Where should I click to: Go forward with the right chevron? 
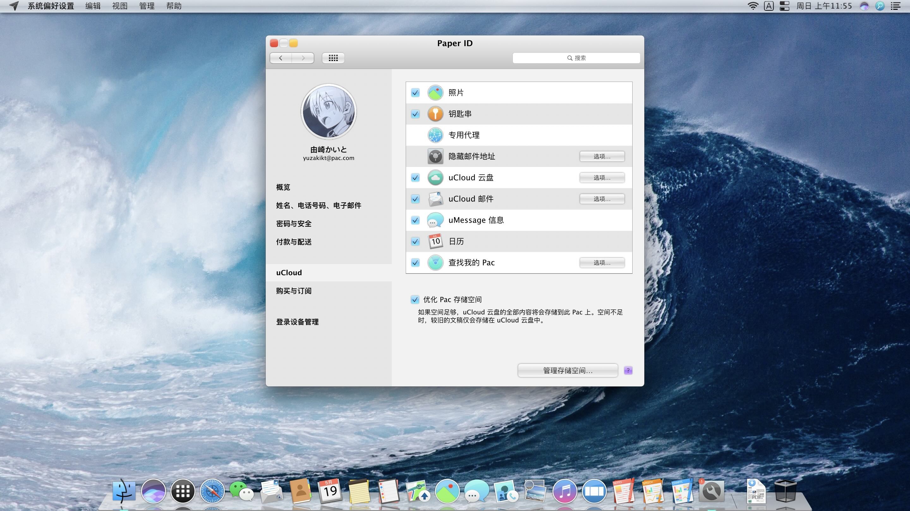pos(303,58)
